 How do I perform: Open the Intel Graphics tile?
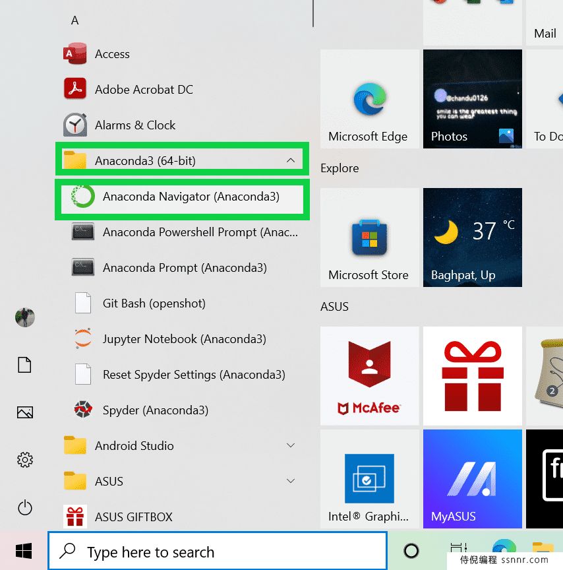pos(369,479)
